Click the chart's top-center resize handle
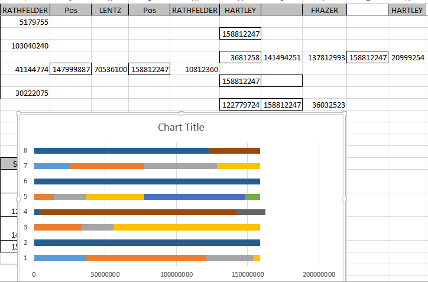 click(181, 114)
